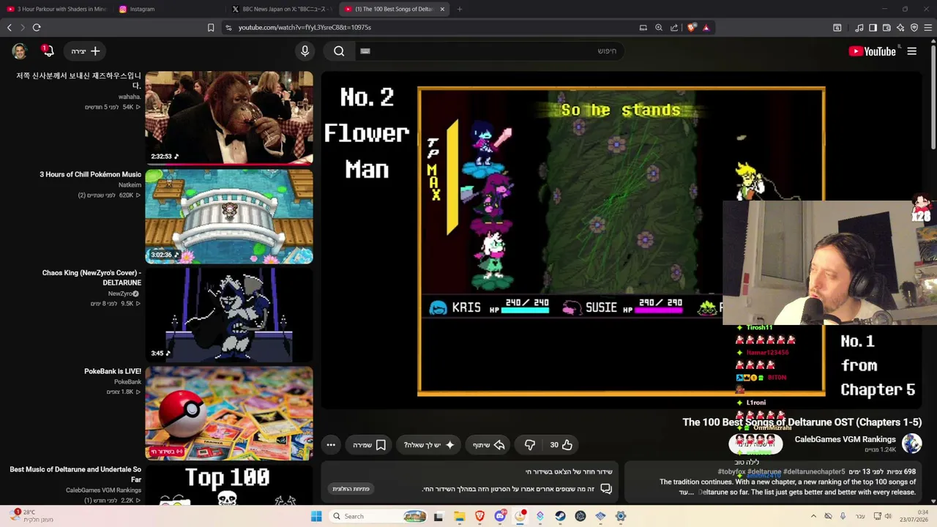937x527 pixels.
Task: Open '3 Hours of Chill Pokémon Music' title
Action: [91, 174]
